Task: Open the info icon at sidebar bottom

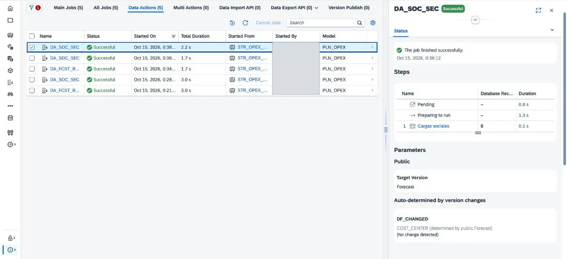Action: pyautogui.click(x=11, y=250)
